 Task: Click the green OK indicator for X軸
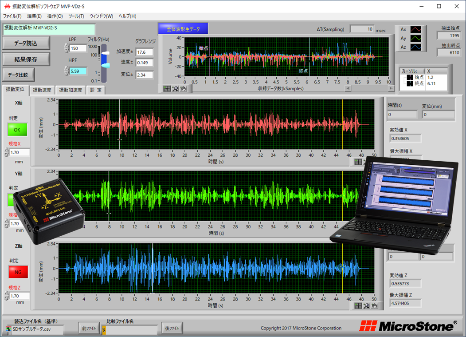(17, 130)
